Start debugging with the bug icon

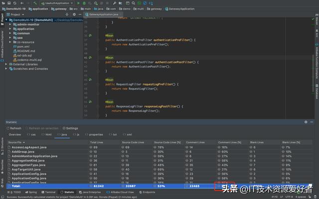coord(84,3)
